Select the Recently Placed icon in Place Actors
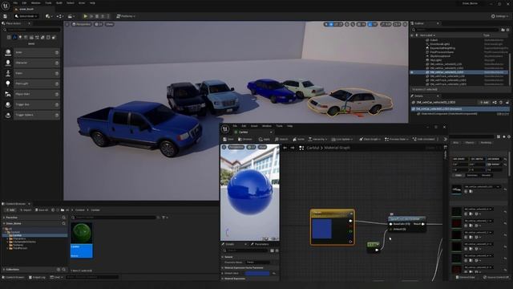This screenshot has height=289, width=513. (x=9, y=38)
